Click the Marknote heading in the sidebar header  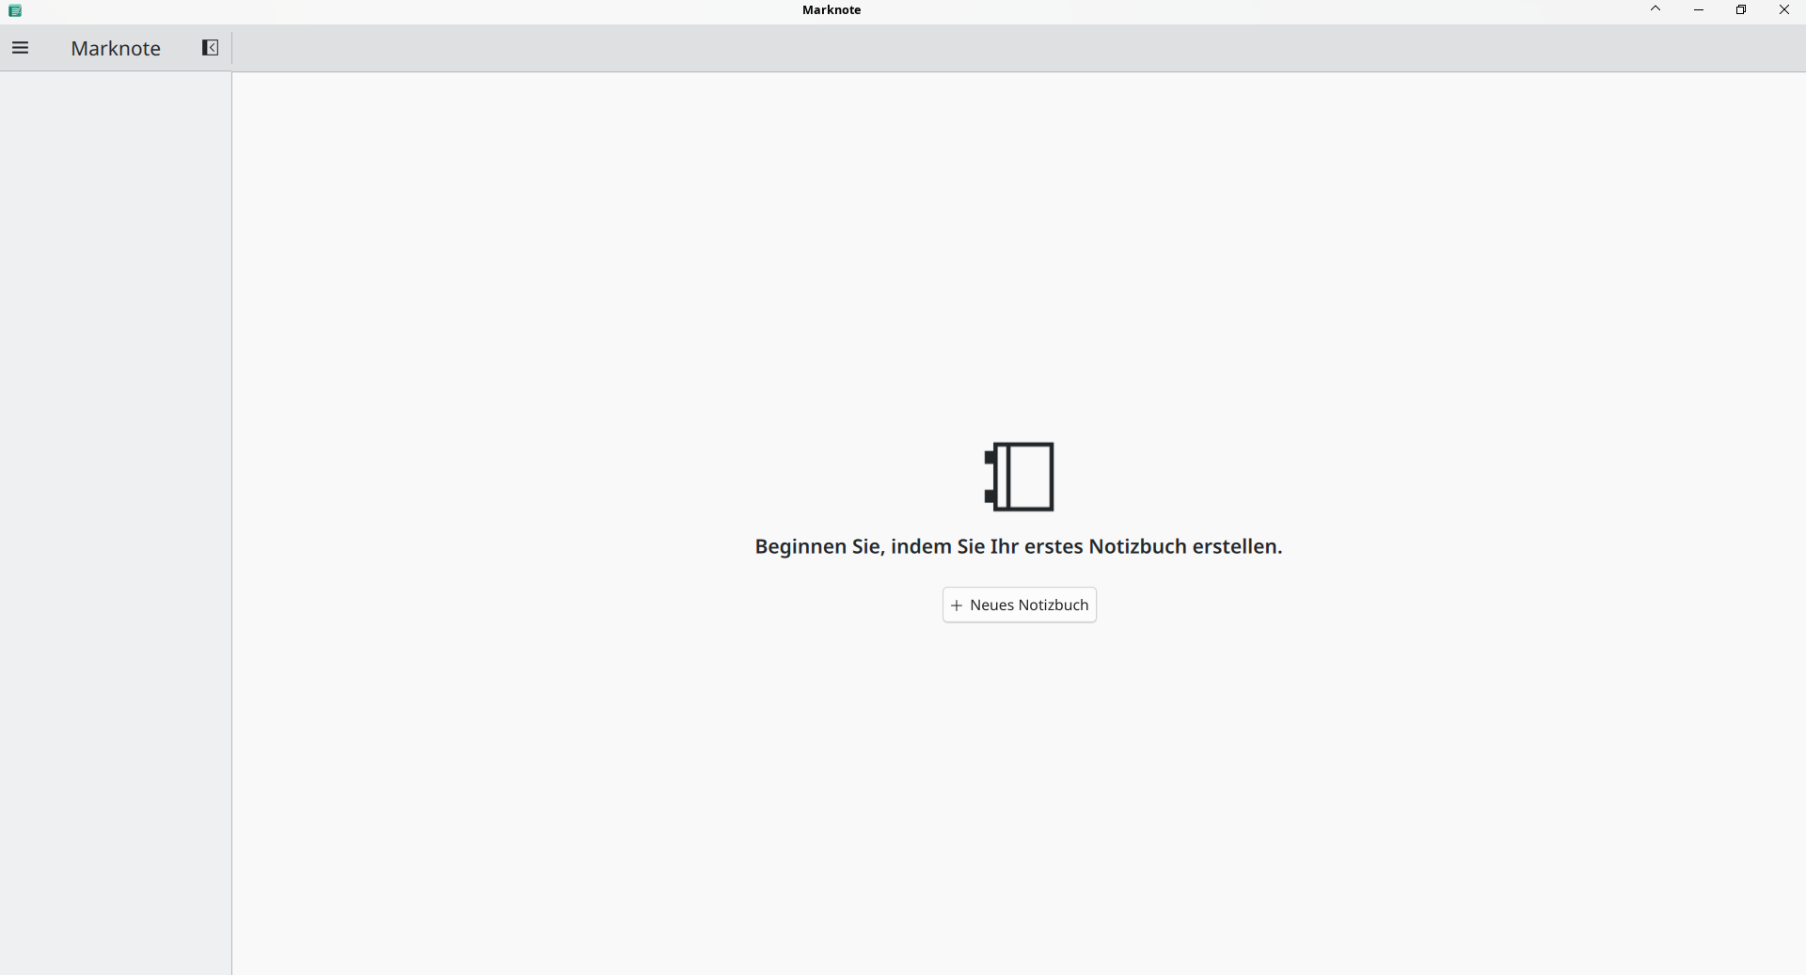click(116, 49)
